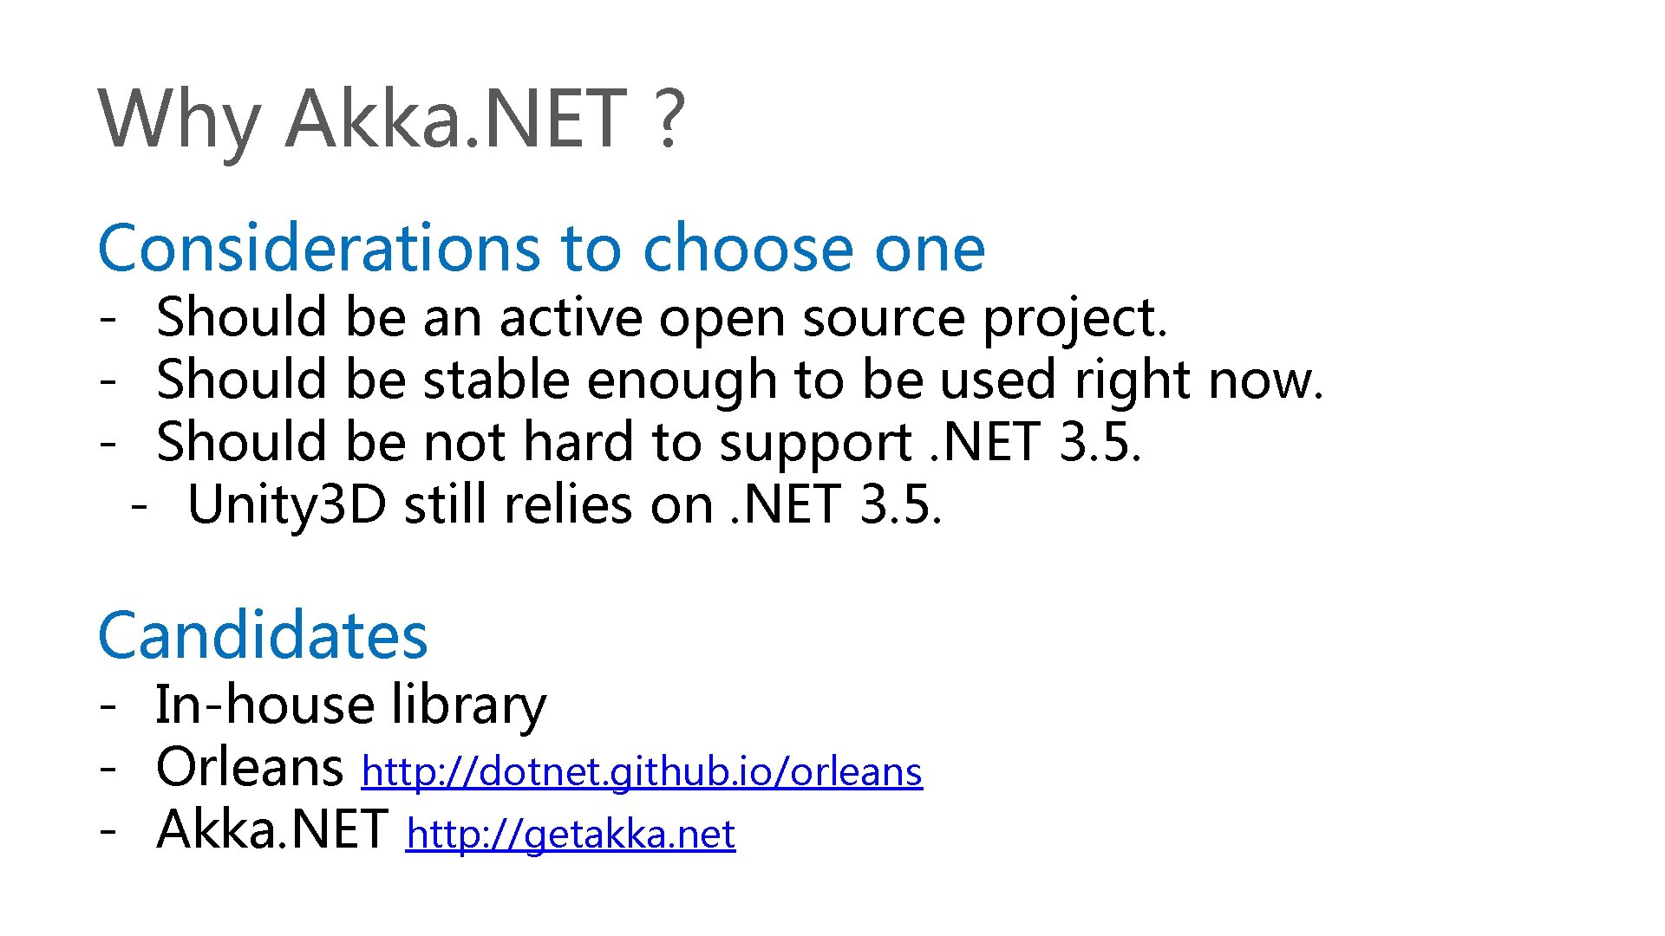The image size is (1665, 936).
Task: Click the words 'right now.' in second bullet
Action: point(1200,381)
